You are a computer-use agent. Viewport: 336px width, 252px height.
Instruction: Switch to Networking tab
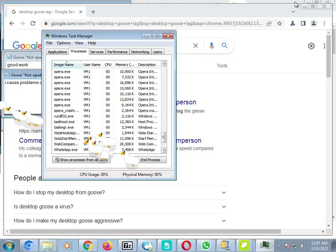(140, 52)
